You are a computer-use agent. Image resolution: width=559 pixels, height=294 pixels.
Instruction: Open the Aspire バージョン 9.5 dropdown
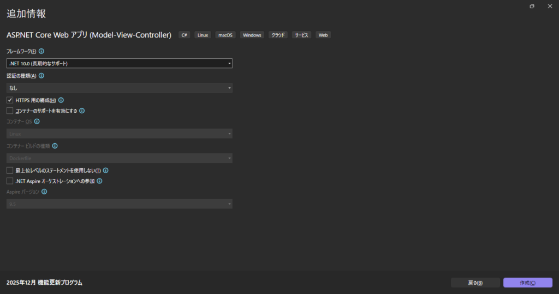tap(120, 204)
